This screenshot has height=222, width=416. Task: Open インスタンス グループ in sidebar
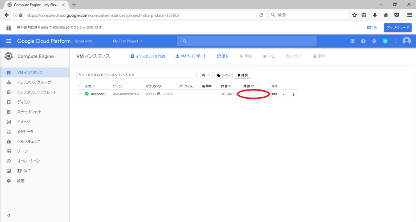click(35, 82)
